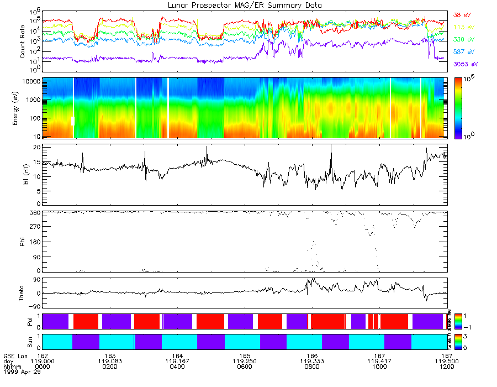Screen dimensions: 497x387
Task: Select the yellow "113 eV" legend label
Action: click(x=464, y=27)
